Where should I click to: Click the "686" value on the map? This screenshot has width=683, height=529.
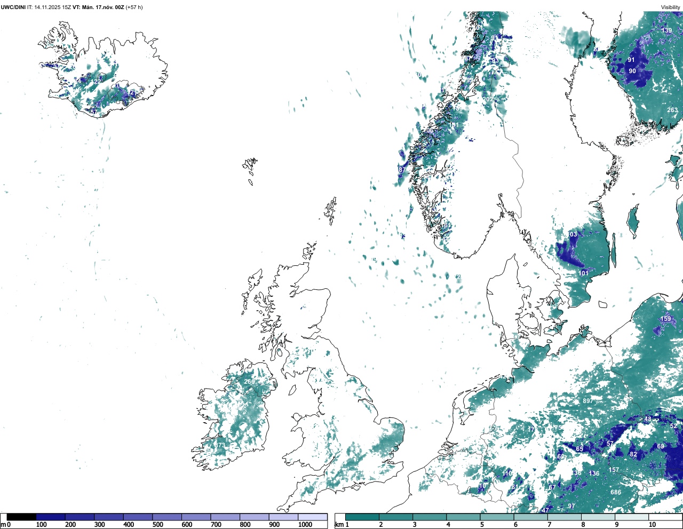[x=616, y=492]
